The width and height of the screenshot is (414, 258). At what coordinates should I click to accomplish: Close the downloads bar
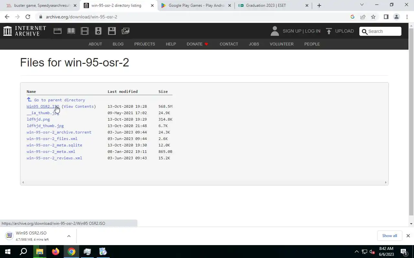tap(408, 236)
